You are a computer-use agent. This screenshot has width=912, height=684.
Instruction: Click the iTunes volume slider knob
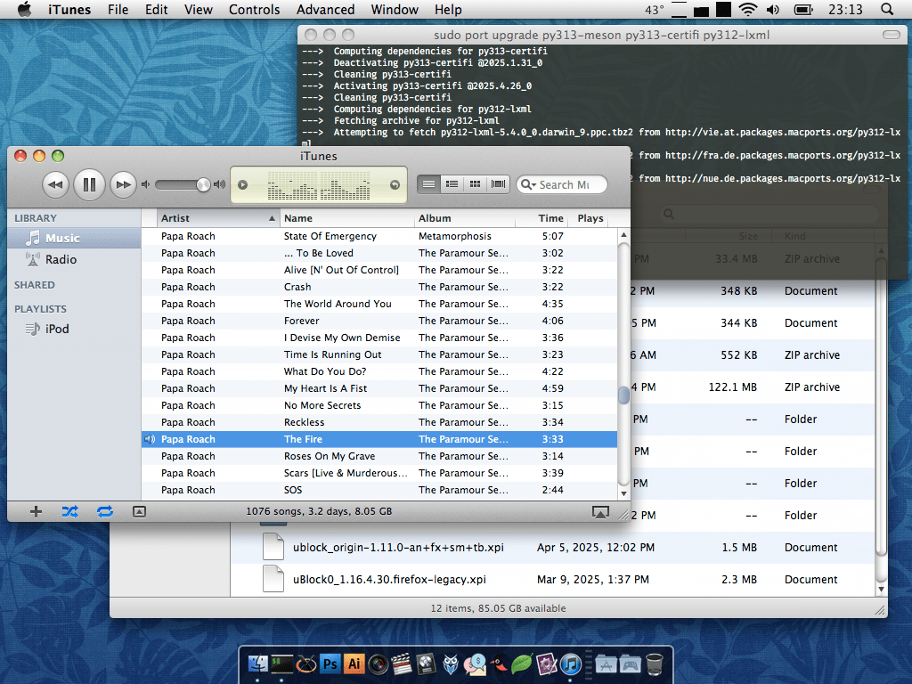point(203,184)
